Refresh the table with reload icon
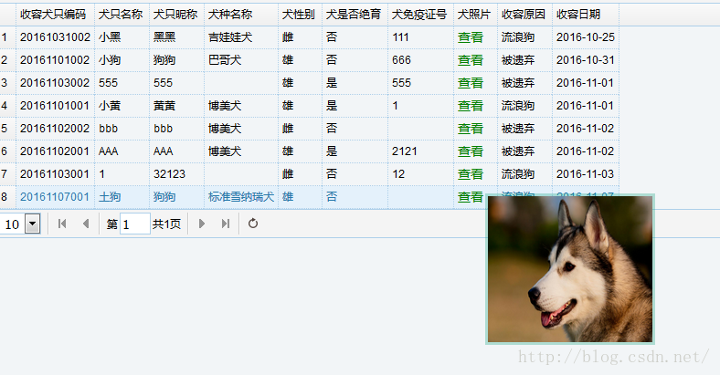The height and width of the screenshot is (375, 720). 253,224
